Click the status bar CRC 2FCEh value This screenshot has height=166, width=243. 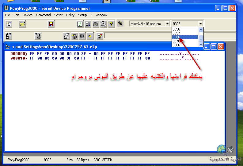tap(103, 160)
